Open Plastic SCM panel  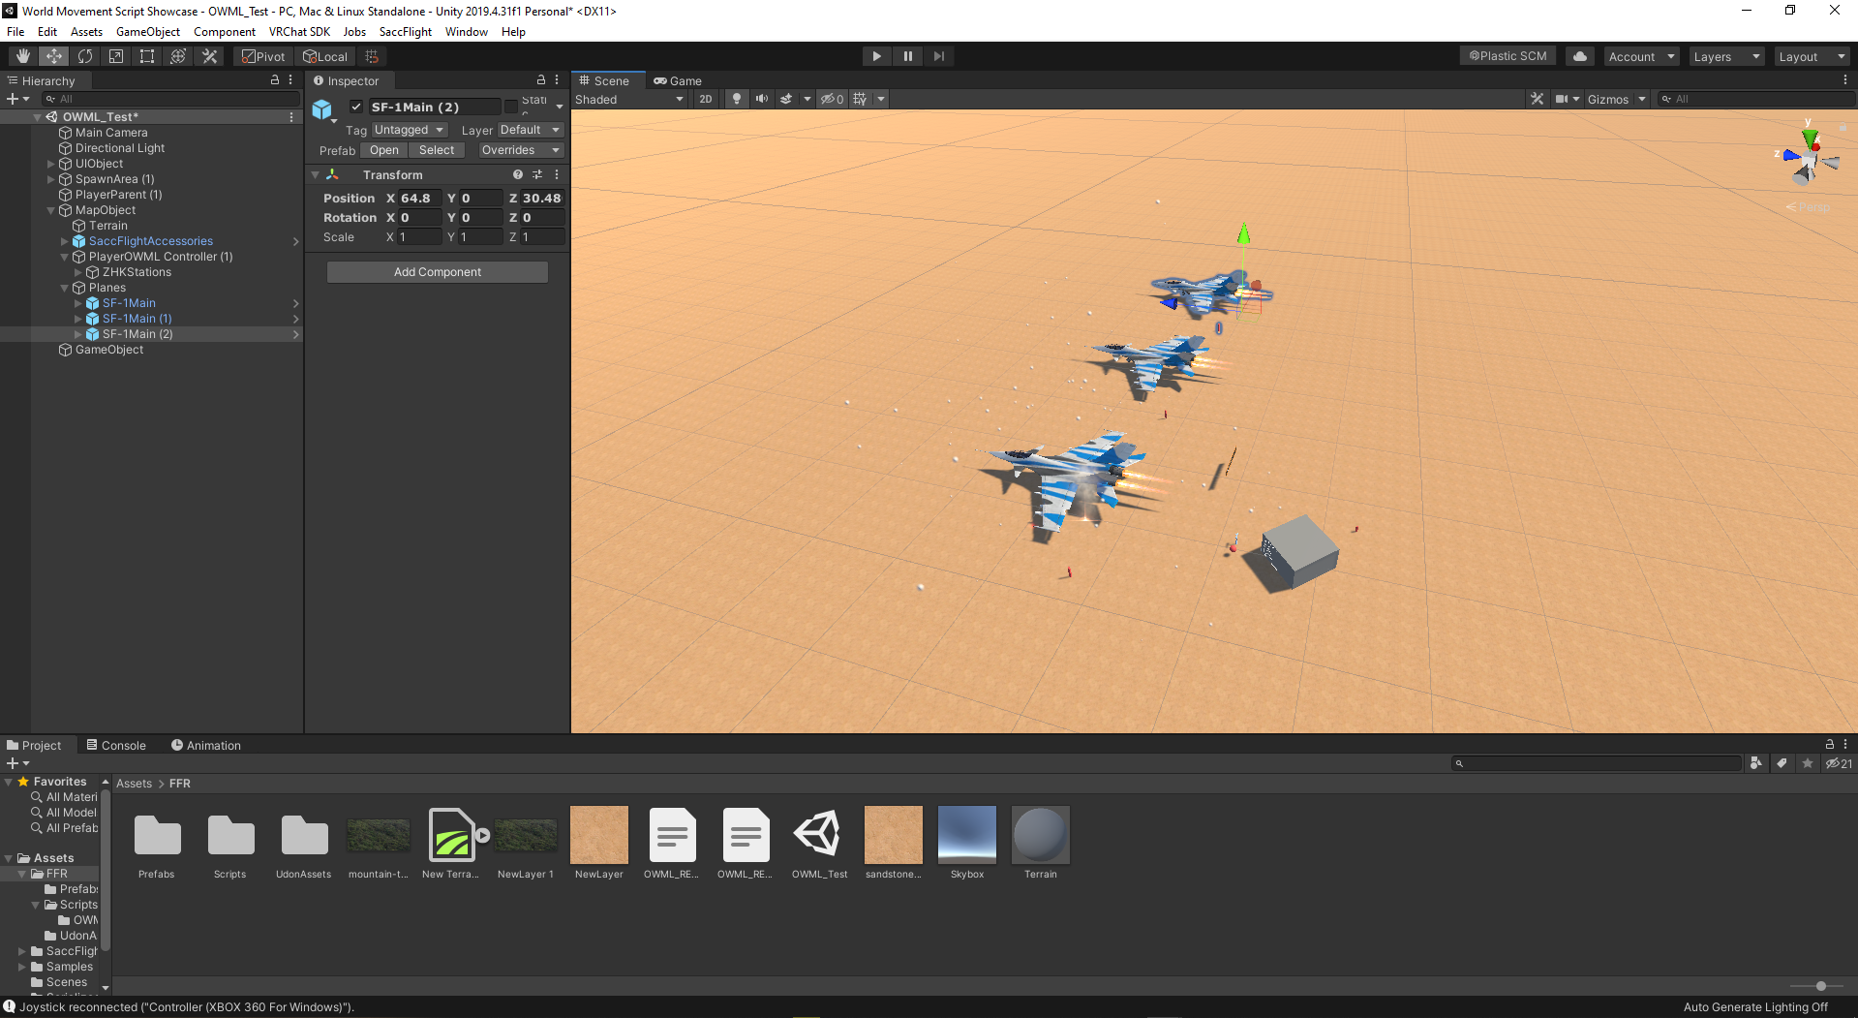tap(1508, 56)
